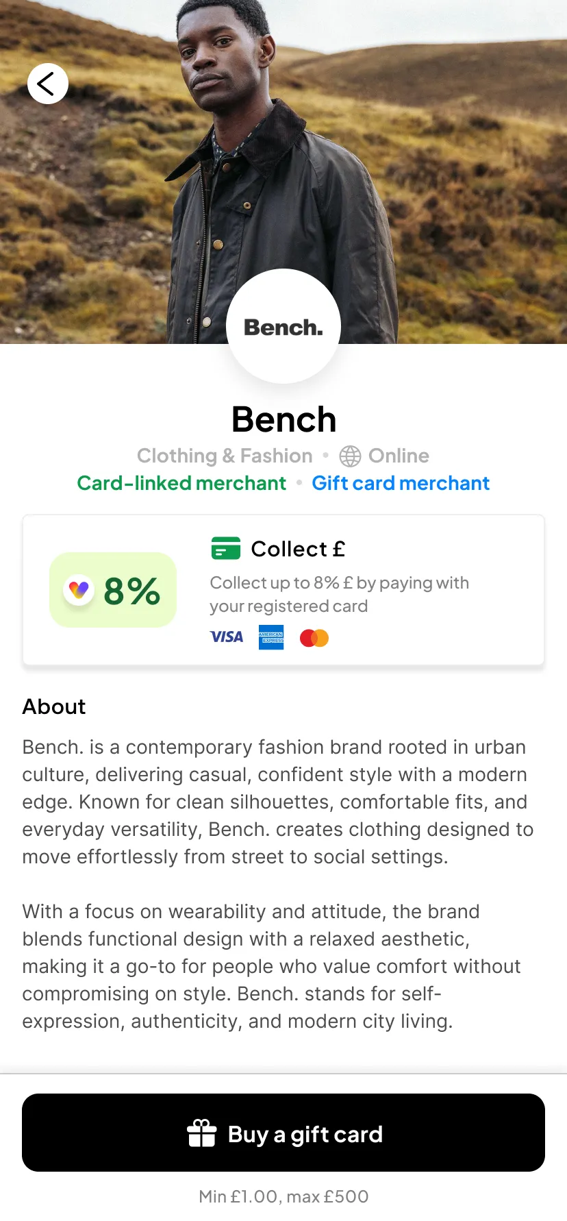
Task: Tap the Mastercard logo
Action: click(x=314, y=638)
